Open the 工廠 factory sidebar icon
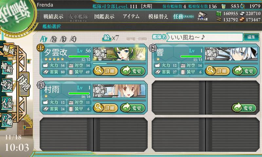Screen dimensions: 262x157 point(7,120)
